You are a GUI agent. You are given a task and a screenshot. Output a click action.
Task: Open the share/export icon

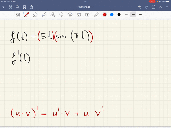[31, 7]
